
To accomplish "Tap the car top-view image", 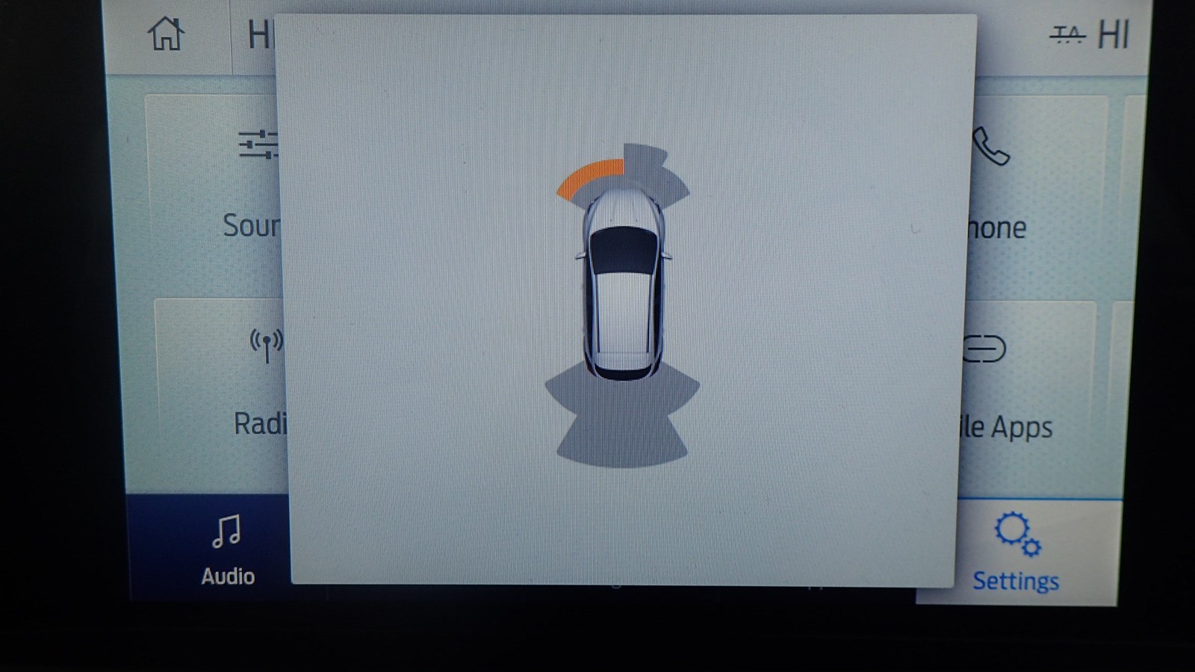I will click(624, 284).
